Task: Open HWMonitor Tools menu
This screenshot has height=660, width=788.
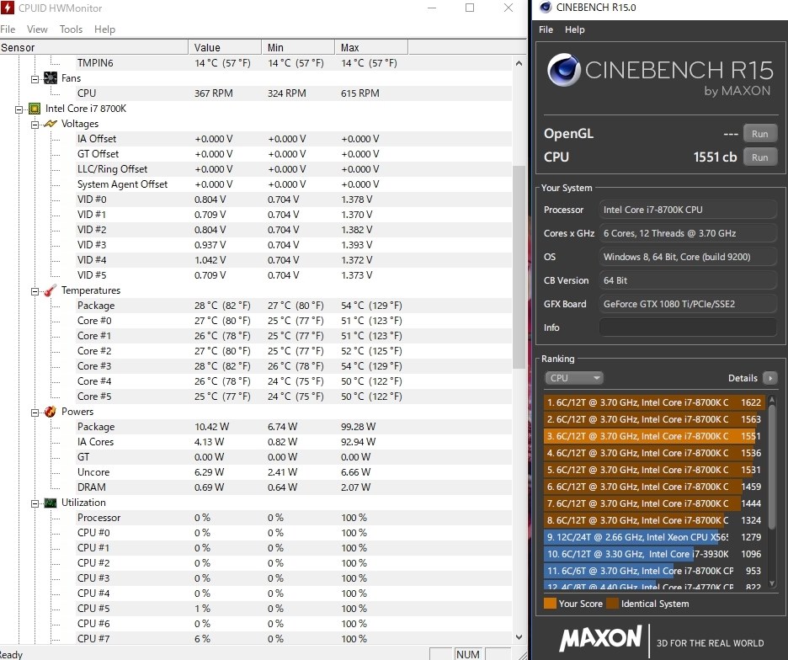Action: pos(71,29)
